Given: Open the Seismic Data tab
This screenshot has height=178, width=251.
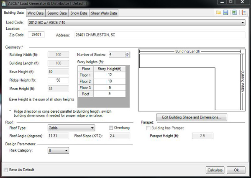Looking at the screenshot, I should [x=57, y=13].
